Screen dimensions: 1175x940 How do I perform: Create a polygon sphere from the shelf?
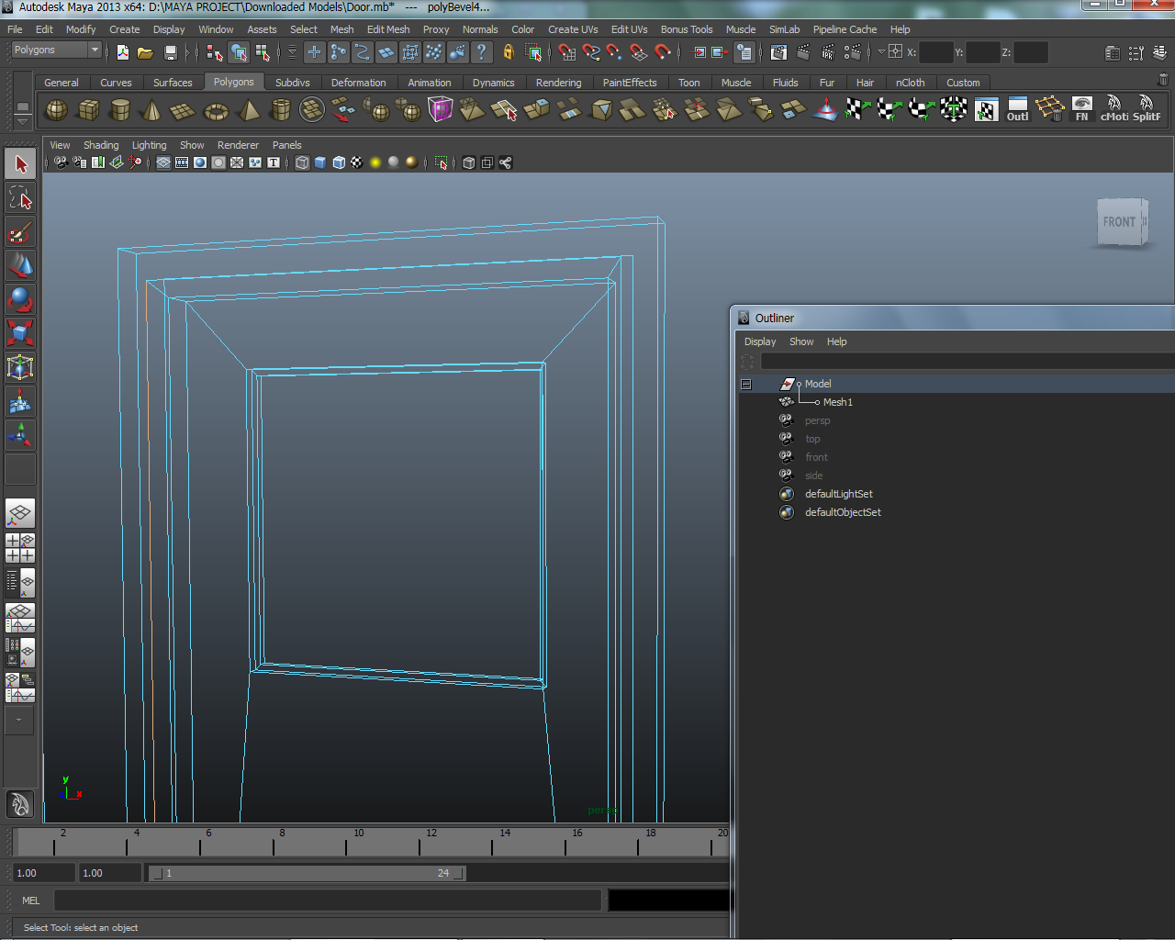[57, 111]
